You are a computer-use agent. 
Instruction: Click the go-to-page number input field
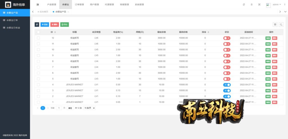click(x=59, y=108)
